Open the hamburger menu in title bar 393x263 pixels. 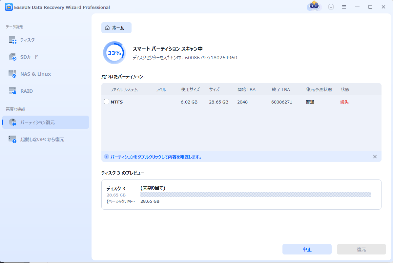[344, 7]
